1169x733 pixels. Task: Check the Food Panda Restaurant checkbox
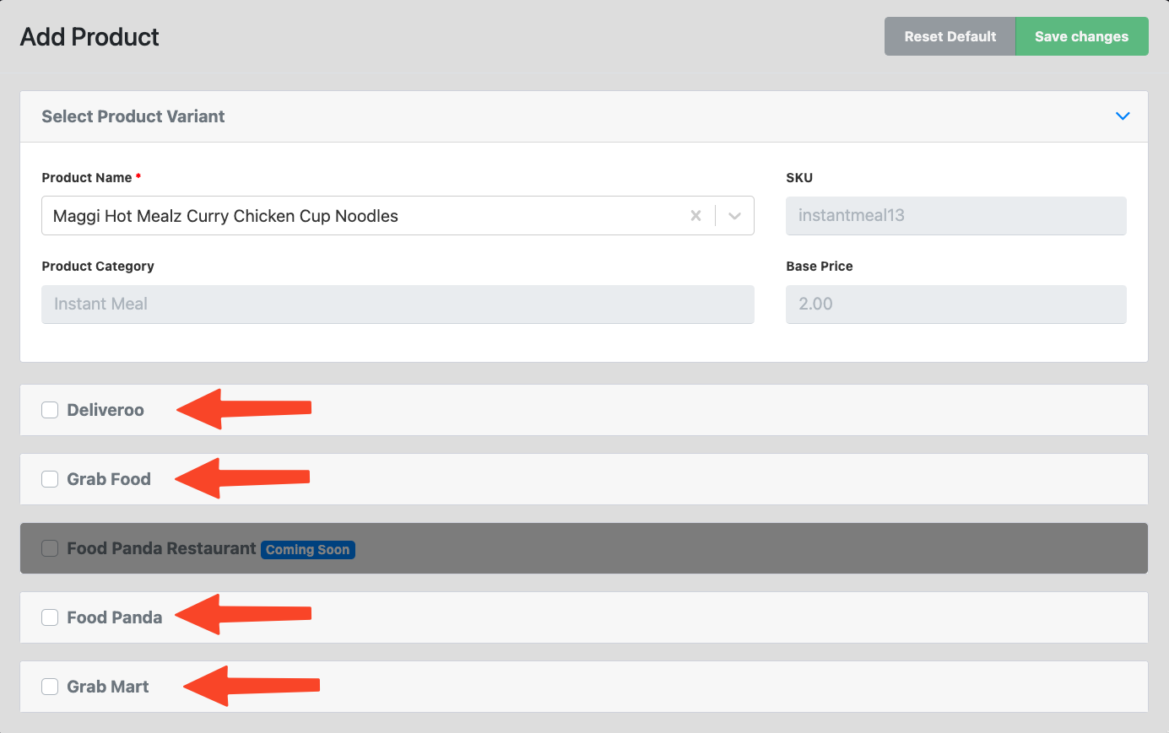click(51, 548)
